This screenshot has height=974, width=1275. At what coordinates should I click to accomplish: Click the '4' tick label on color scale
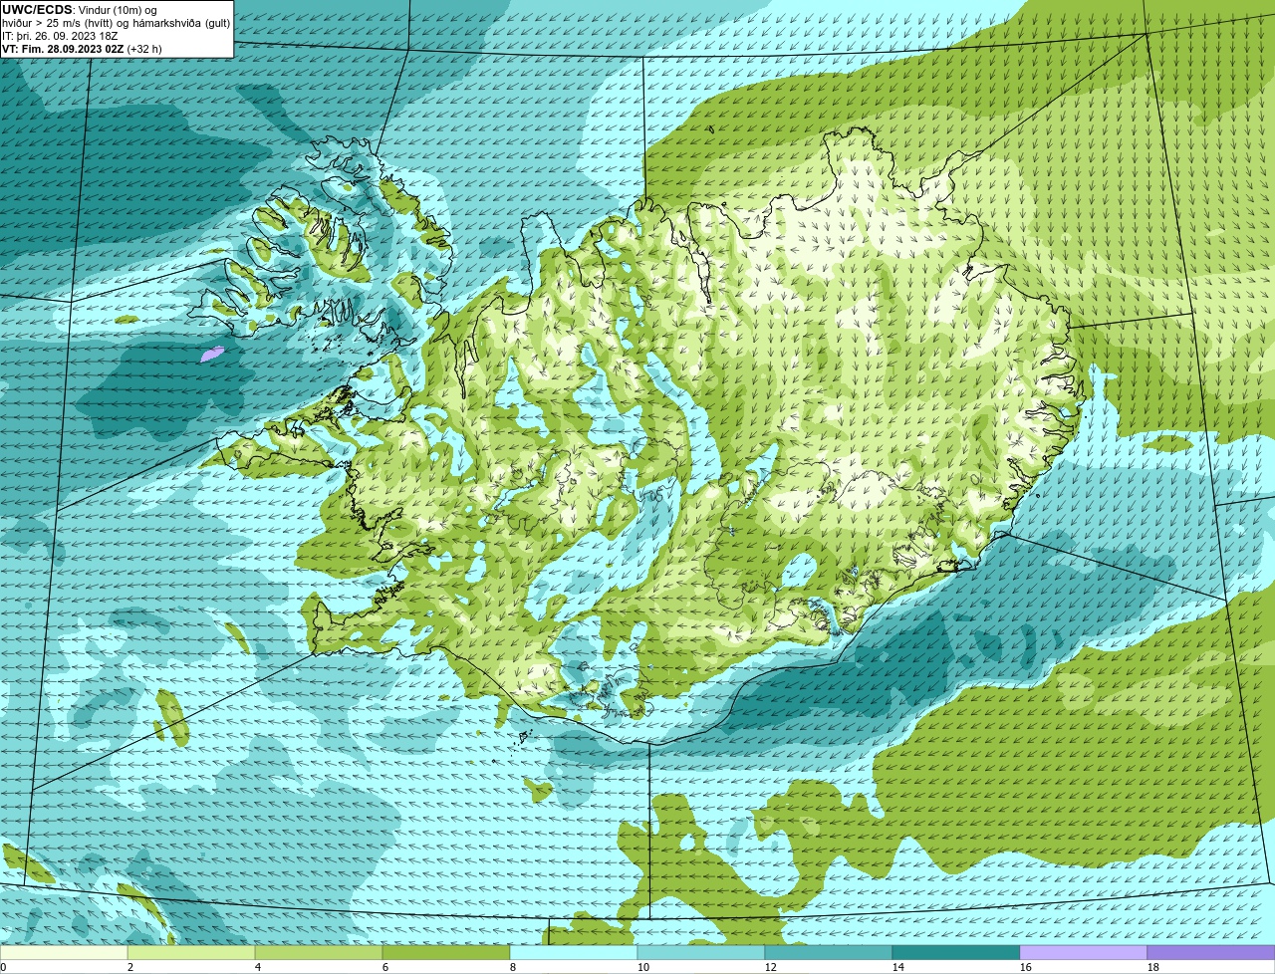(x=258, y=967)
